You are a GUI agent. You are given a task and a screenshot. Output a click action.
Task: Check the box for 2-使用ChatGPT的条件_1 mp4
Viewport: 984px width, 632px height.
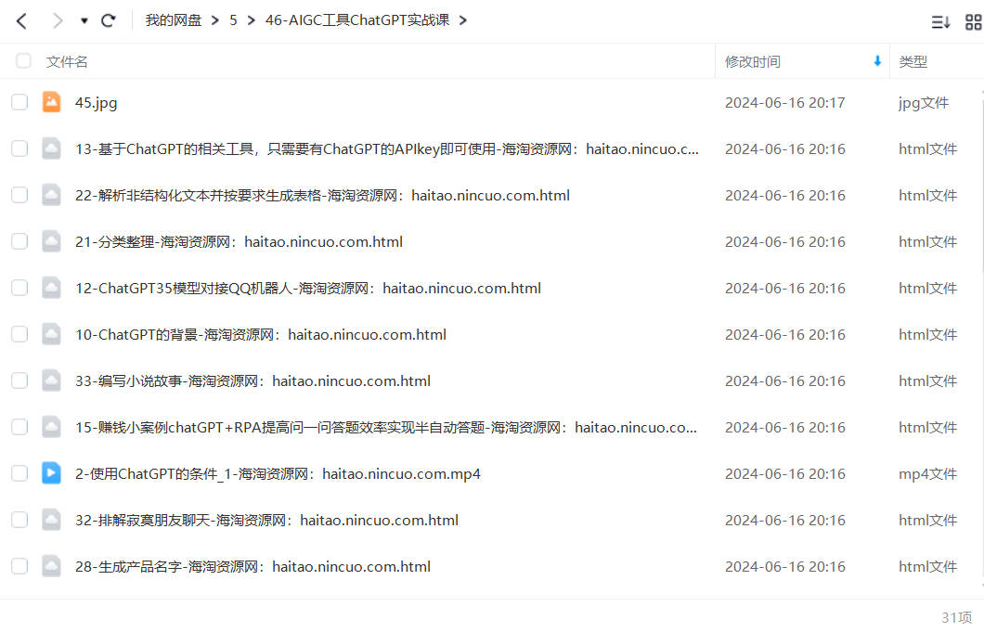(19, 474)
